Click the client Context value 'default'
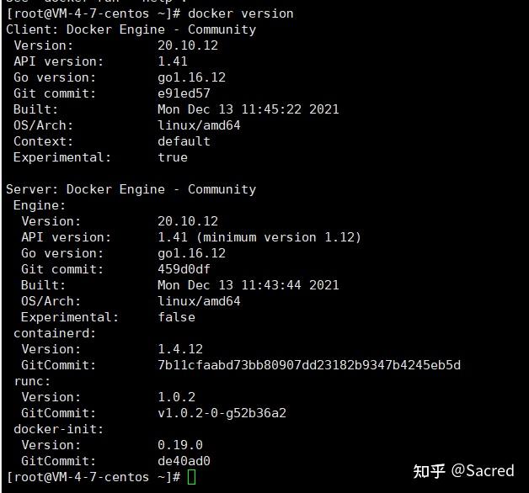This screenshot has width=529, height=493. pos(184,141)
